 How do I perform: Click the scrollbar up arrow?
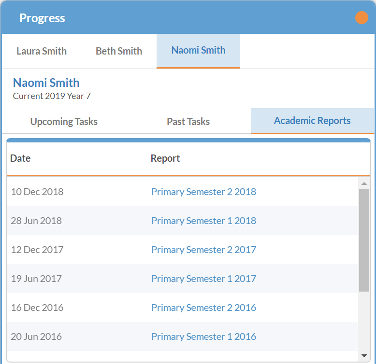tap(364, 183)
